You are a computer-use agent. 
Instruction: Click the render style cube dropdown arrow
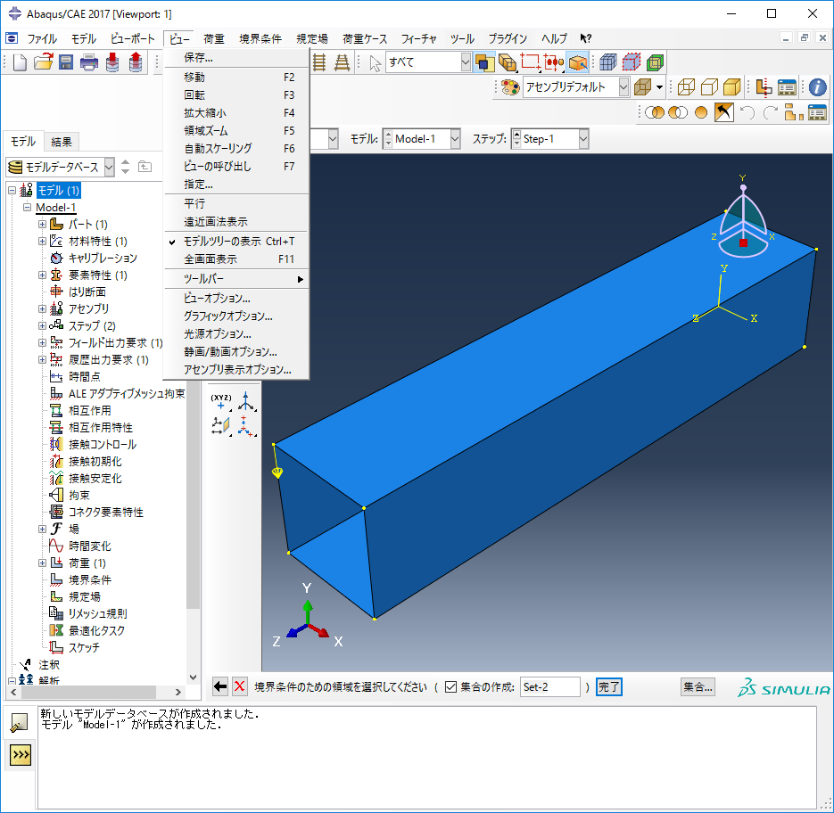point(659,87)
